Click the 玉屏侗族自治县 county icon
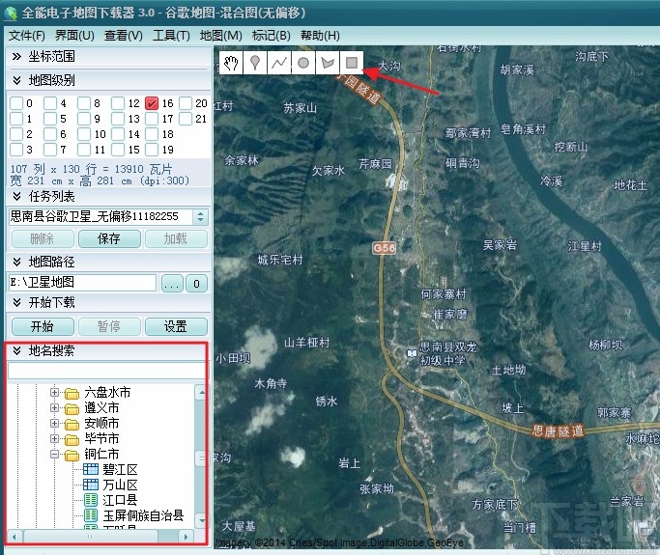Viewport: 660px width, 555px height. coord(91,515)
